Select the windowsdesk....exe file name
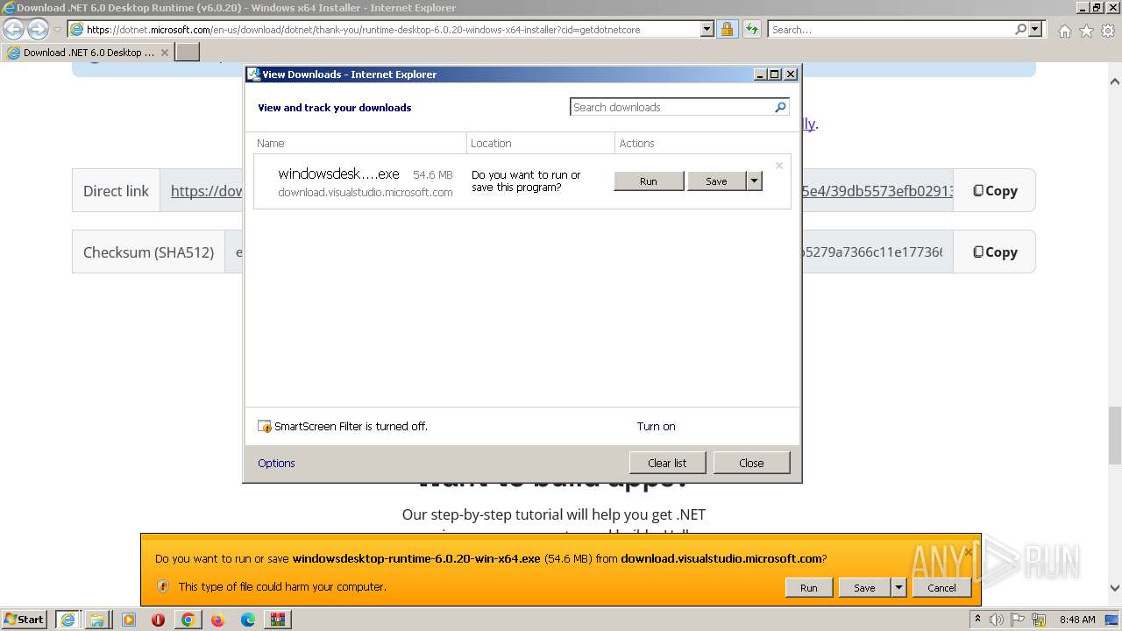Image resolution: width=1122 pixels, height=631 pixels. (338, 174)
